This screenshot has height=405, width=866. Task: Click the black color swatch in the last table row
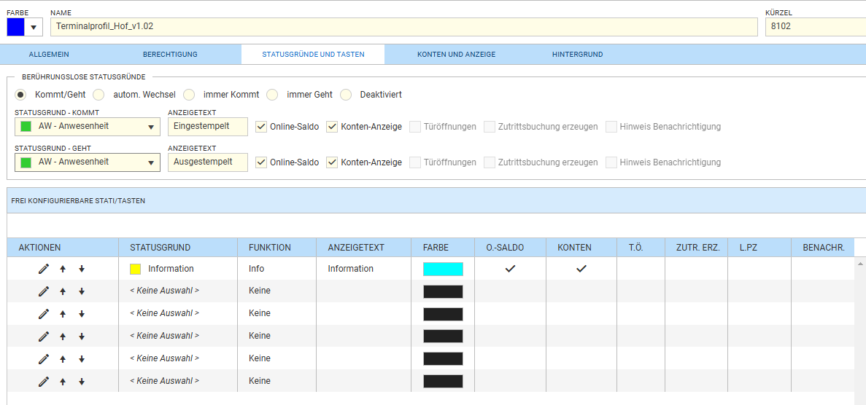click(443, 381)
